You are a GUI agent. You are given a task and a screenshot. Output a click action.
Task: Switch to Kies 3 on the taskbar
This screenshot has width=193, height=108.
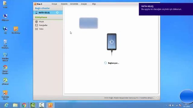click(x=50, y=105)
